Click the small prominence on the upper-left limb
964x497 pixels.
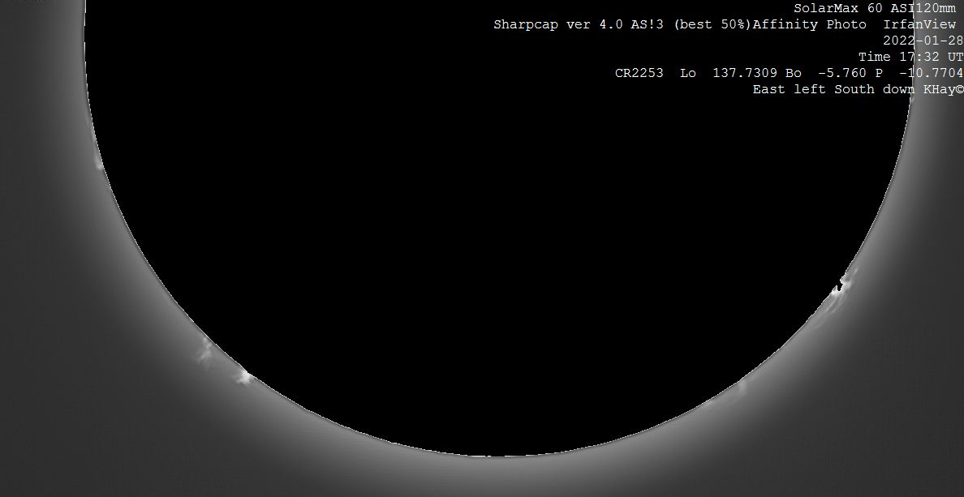tap(99, 163)
